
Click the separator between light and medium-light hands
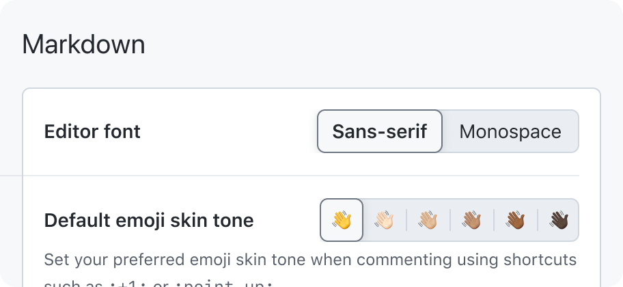pyautogui.click(x=406, y=220)
